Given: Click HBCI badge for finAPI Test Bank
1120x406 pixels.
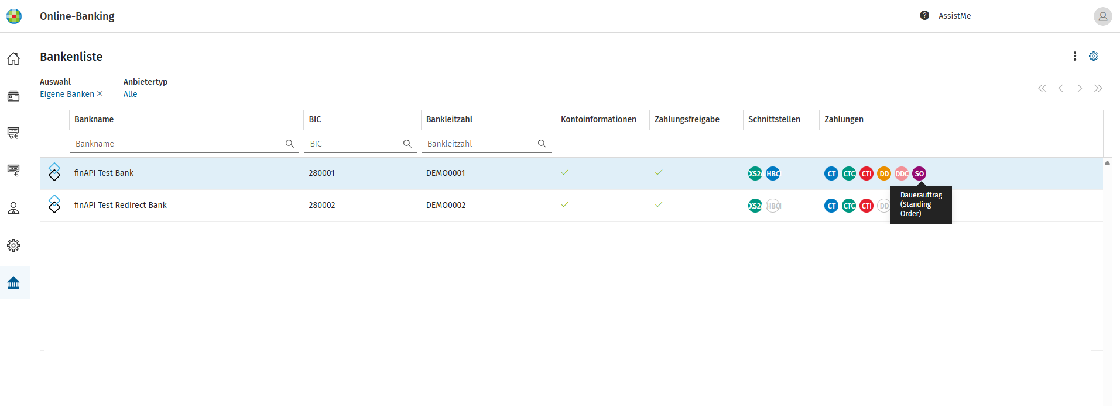Looking at the screenshot, I should [x=773, y=173].
